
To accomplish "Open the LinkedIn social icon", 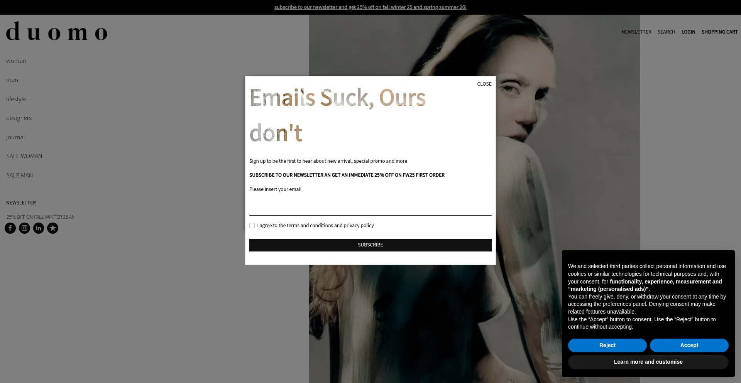I will click(x=39, y=228).
